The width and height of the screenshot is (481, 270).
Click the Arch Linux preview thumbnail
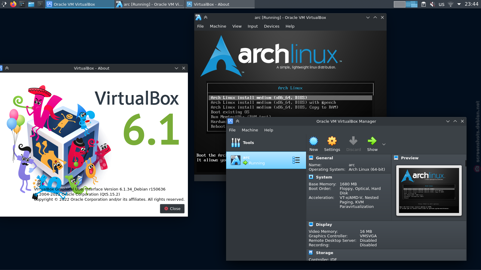click(x=429, y=190)
